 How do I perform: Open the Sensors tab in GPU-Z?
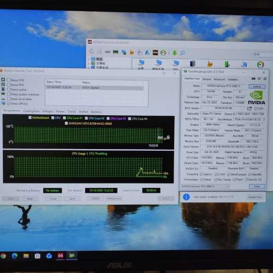[206, 79]
